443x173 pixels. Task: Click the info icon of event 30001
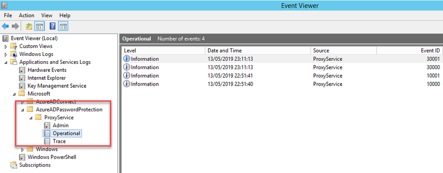[127, 59]
